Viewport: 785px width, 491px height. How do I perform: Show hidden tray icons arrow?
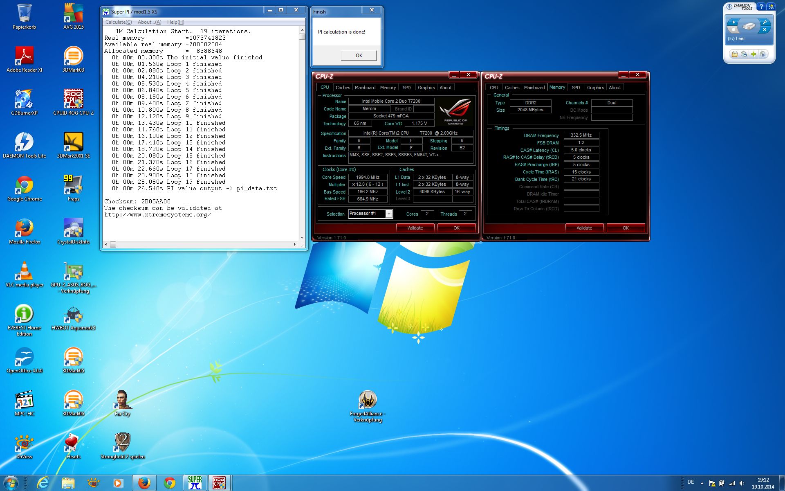click(702, 483)
